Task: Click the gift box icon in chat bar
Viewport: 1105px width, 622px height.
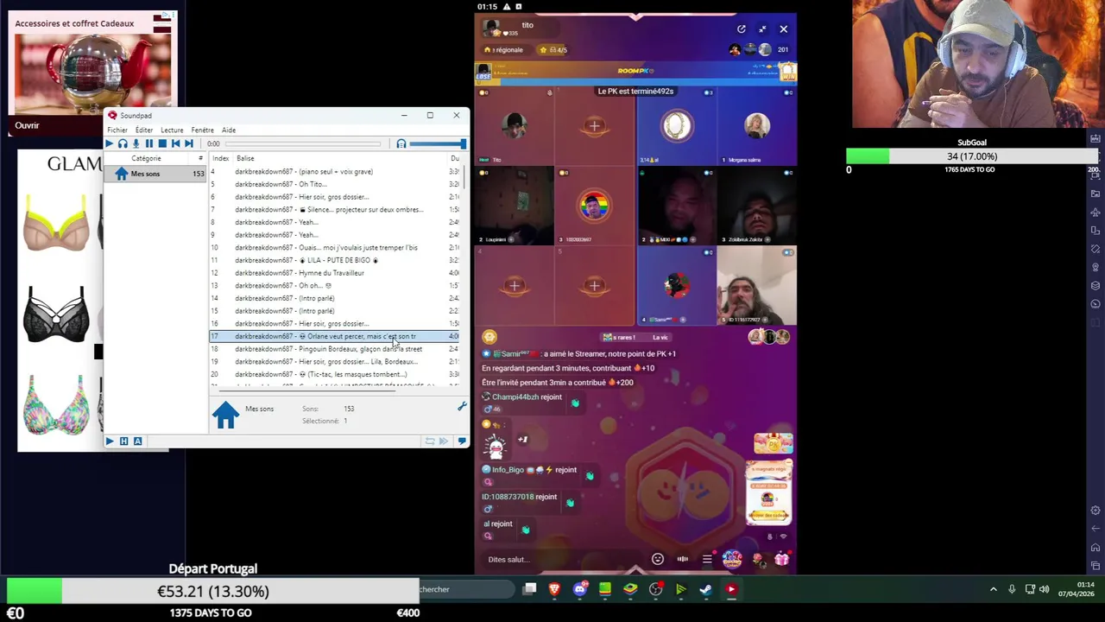Action: click(781, 559)
